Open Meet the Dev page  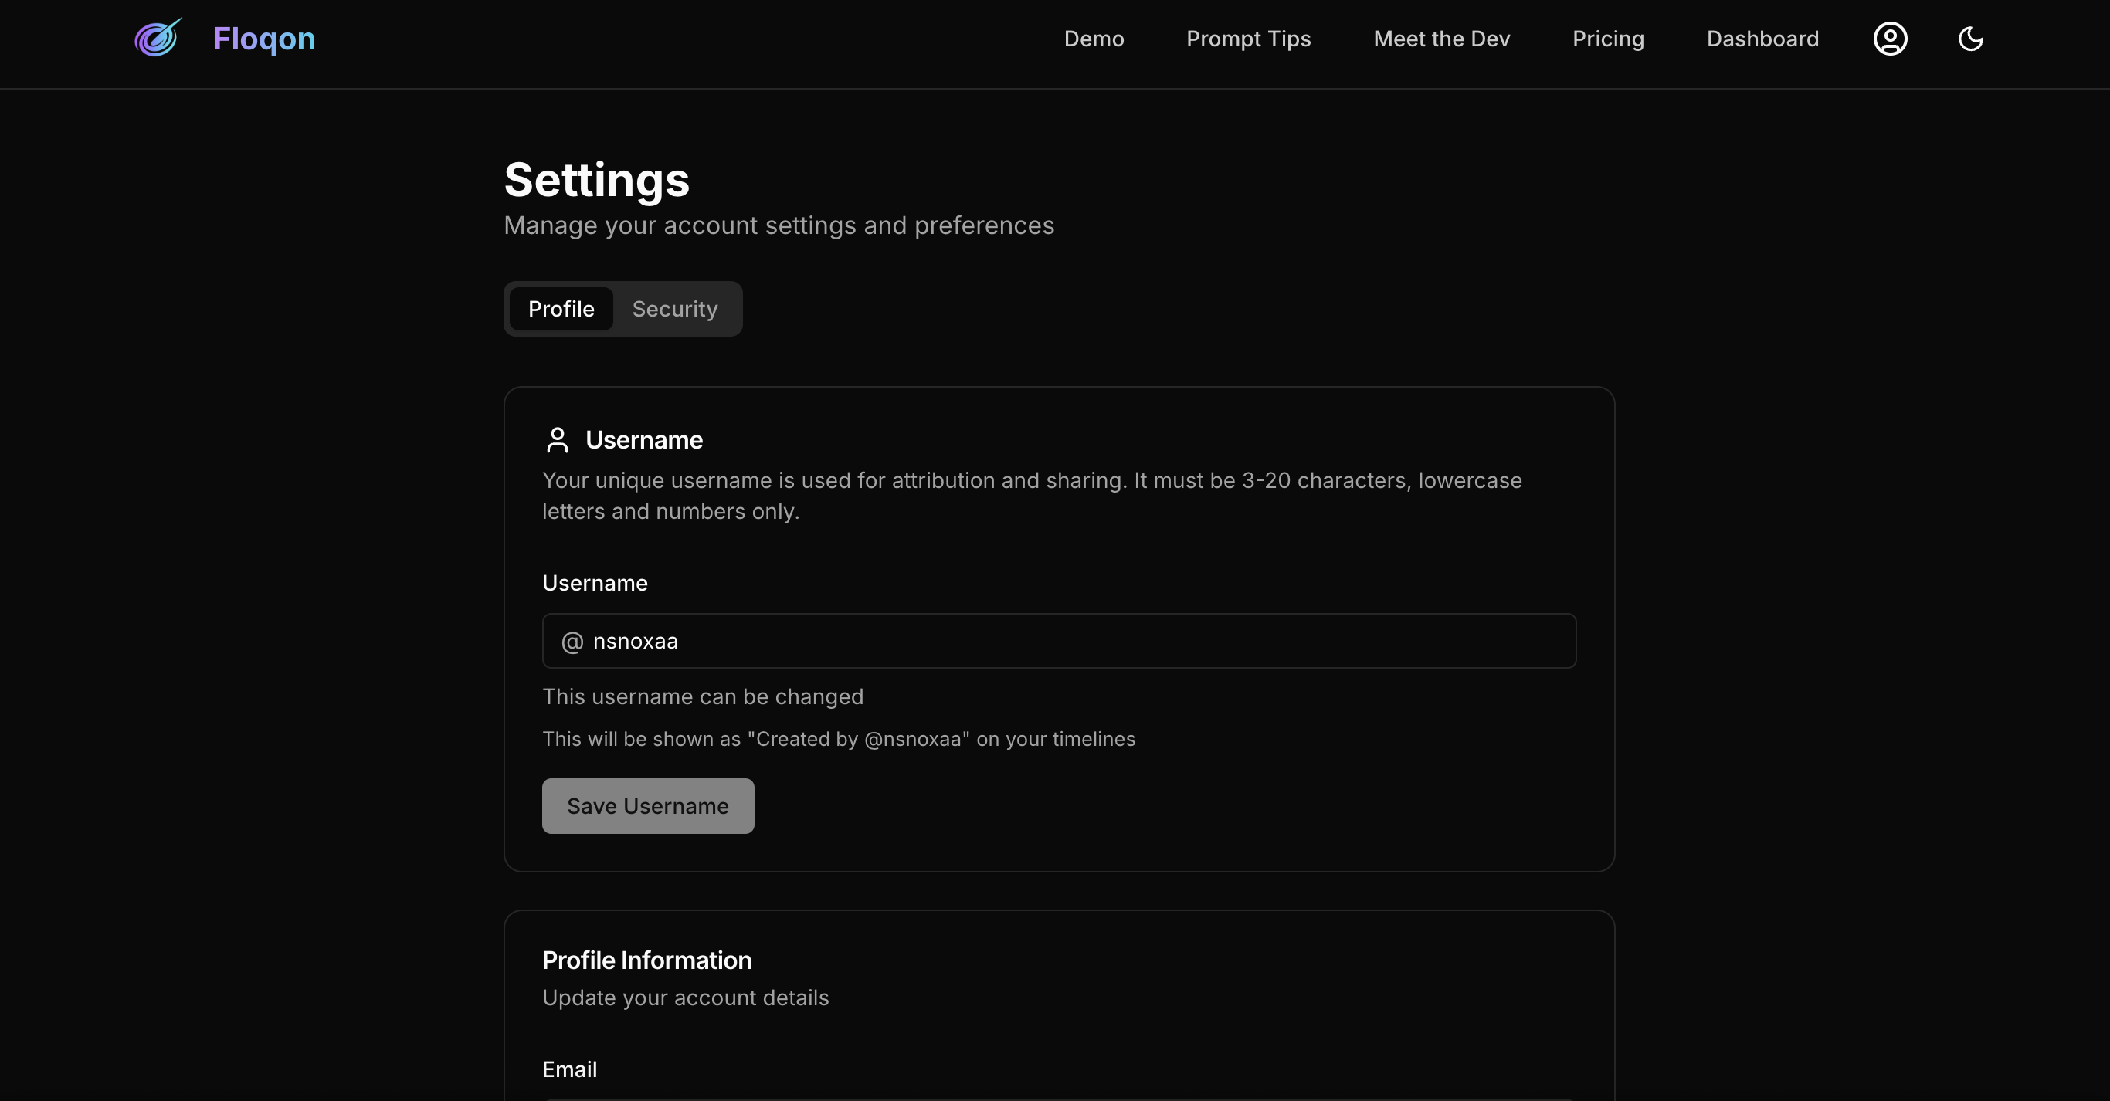point(1441,39)
